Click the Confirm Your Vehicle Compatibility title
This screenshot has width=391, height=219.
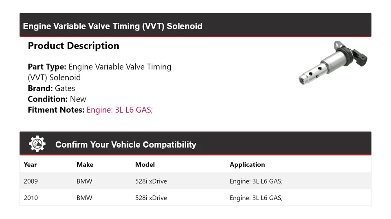[125, 145]
